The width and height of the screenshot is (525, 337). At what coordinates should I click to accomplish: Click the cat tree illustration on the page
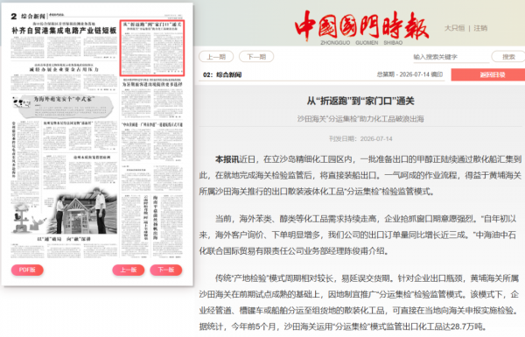[x=21, y=218]
